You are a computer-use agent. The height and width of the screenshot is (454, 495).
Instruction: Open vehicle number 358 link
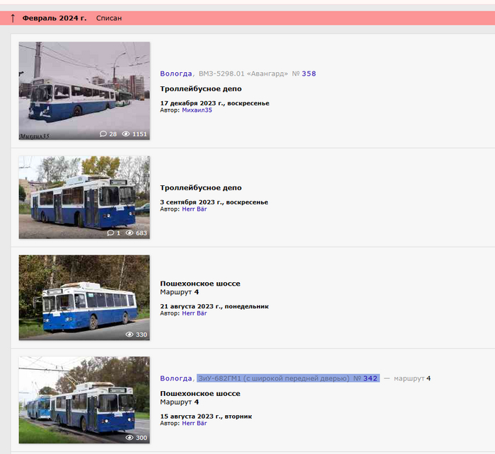pyautogui.click(x=309, y=74)
